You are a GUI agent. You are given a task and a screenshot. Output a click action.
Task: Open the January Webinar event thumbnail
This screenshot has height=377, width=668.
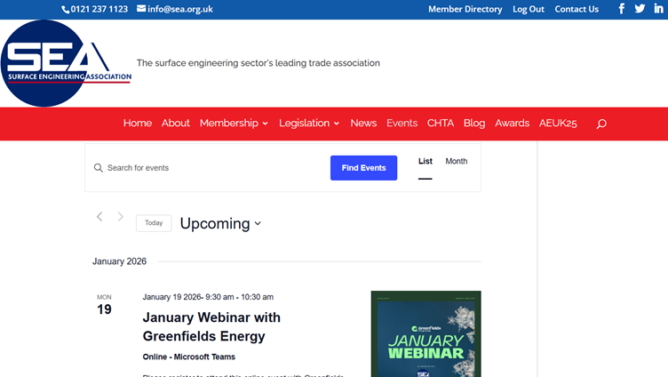point(426,334)
